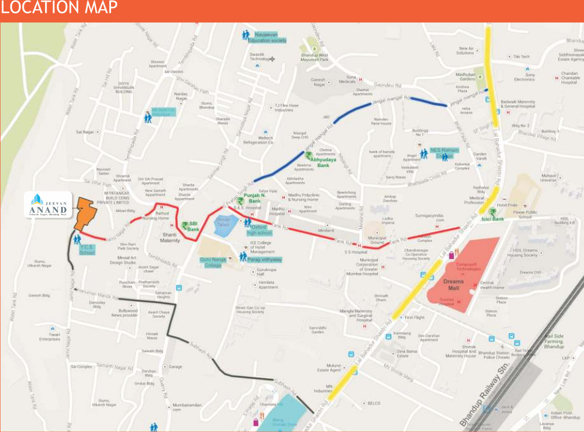Click the Guru Nanak College label
The height and width of the screenshot is (432, 584).
(213, 263)
